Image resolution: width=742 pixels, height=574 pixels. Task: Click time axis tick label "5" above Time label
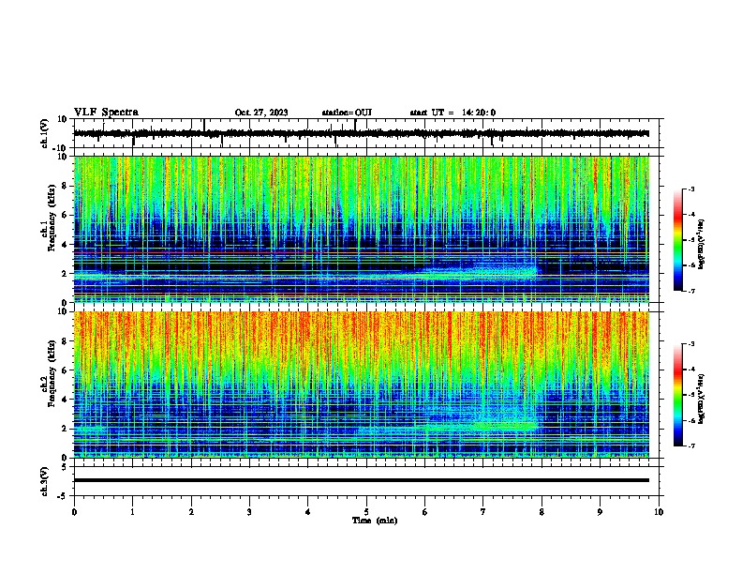[x=366, y=512]
